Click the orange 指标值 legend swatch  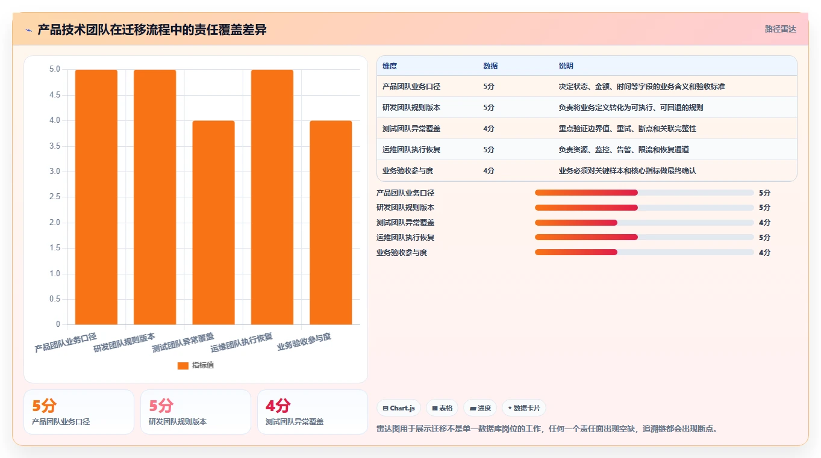[183, 366]
